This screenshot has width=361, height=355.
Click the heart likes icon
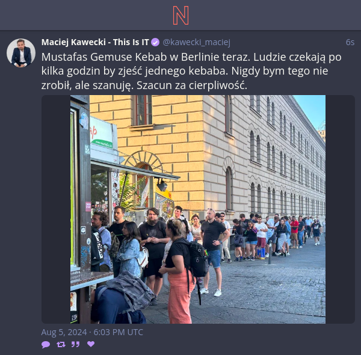tap(91, 344)
